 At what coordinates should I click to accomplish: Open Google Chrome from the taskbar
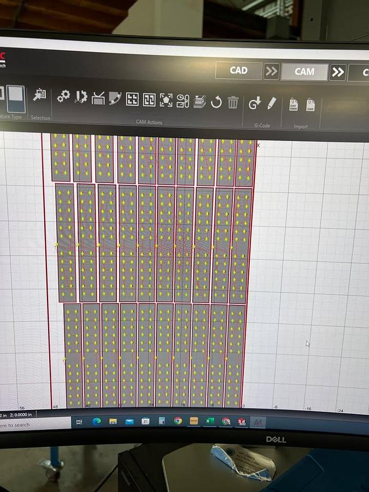click(178, 421)
